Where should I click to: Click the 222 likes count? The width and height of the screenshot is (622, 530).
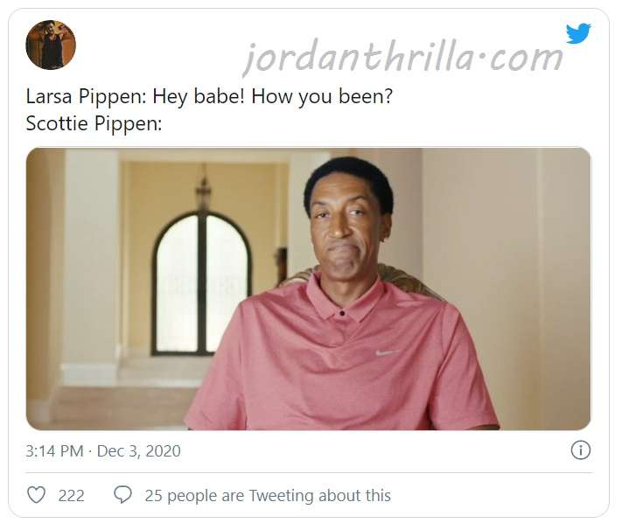[x=72, y=496]
